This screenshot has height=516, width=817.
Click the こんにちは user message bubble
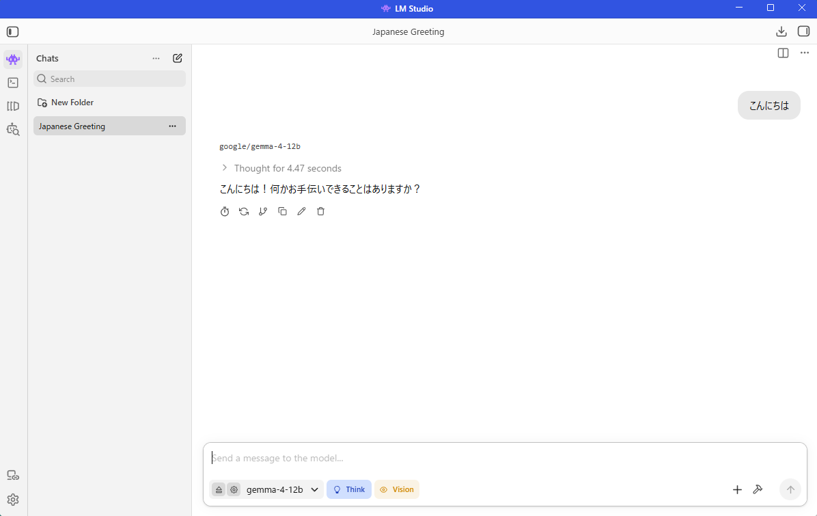[x=769, y=106]
